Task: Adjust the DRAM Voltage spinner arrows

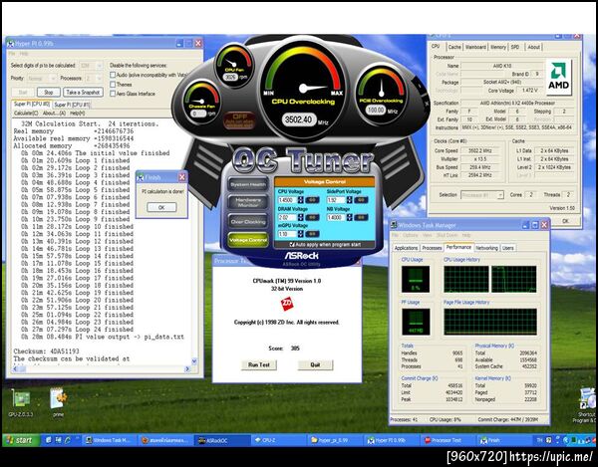Action: tap(301, 217)
